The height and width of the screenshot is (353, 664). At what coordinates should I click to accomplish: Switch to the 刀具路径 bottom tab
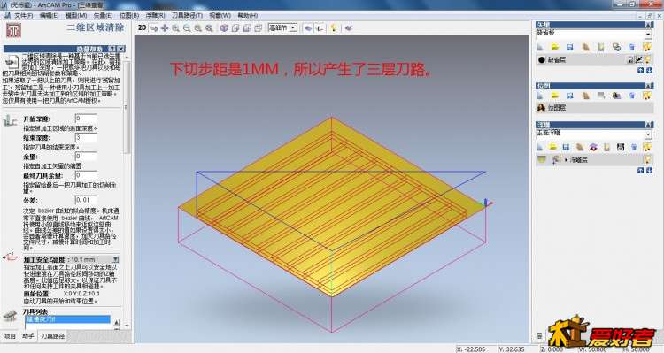53,336
